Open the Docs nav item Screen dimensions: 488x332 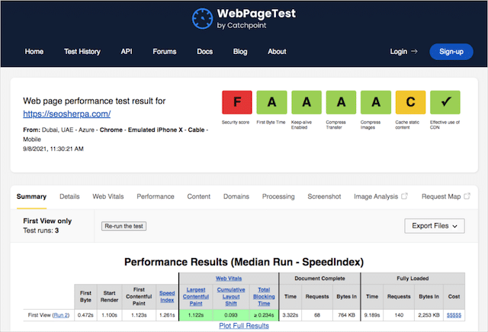205,52
